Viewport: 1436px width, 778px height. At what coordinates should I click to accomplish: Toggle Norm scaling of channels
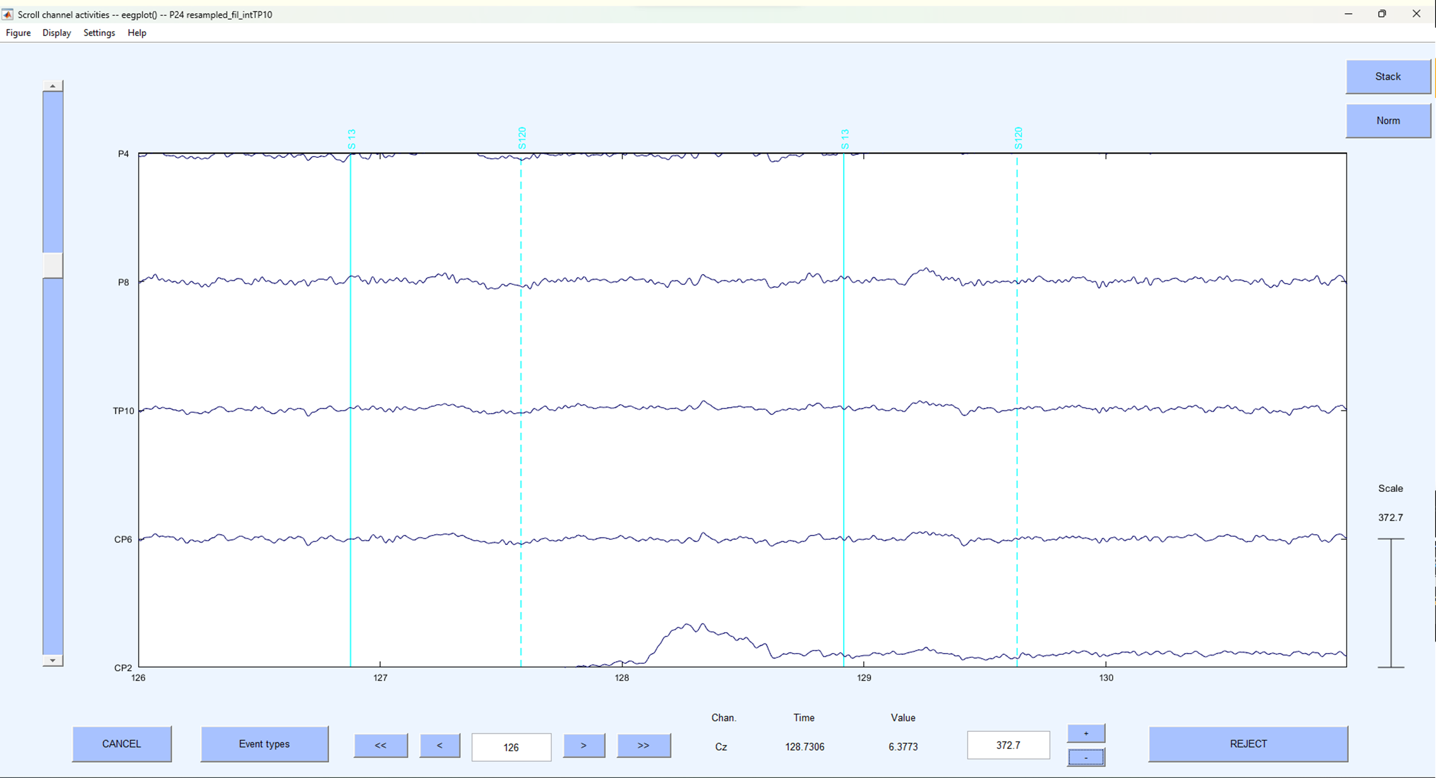pyautogui.click(x=1388, y=121)
